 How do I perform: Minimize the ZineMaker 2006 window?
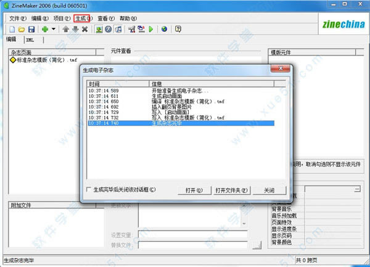point(334,4)
